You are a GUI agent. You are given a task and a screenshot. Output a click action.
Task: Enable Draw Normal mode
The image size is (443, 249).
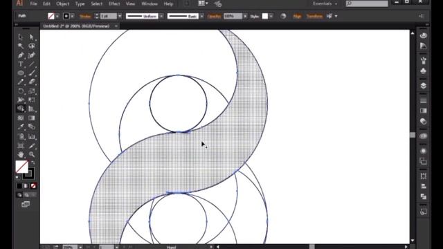click(x=19, y=195)
